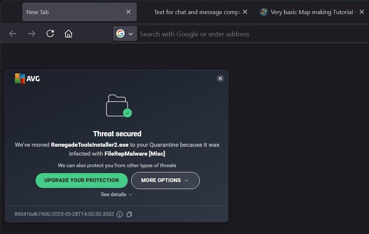Dismiss the AVG Threat secured popup
369x234 pixels.
click(220, 78)
